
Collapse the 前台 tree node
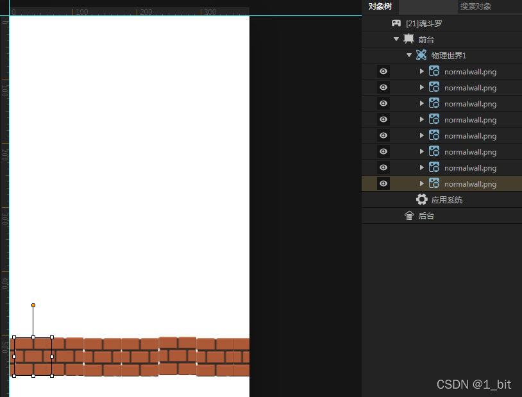(396, 39)
